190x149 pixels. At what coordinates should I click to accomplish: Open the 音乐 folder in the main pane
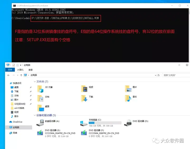tap(128, 98)
